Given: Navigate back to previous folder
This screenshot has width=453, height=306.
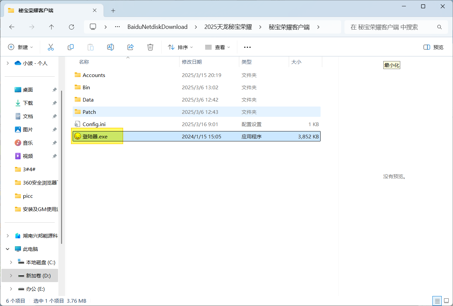Looking at the screenshot, I should point(12,27).
